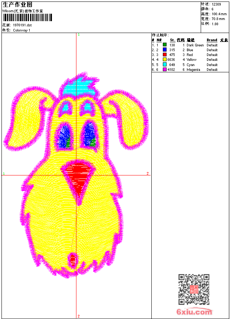Click stitch count 649 in Cyan row

(172, 65)
